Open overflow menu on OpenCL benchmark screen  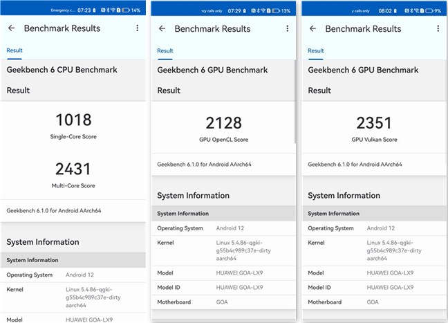(288, 28)
